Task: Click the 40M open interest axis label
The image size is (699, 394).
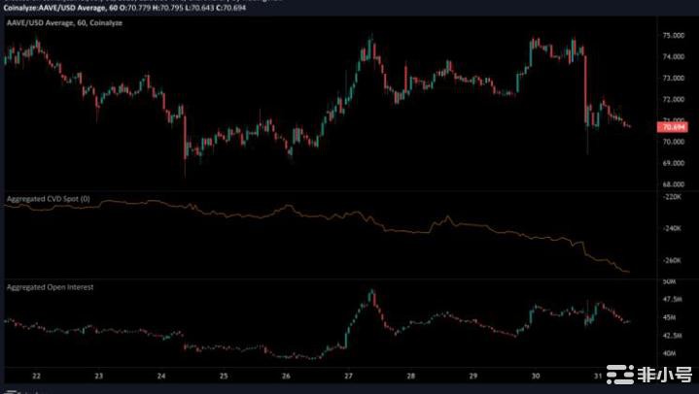Action: pos(669,353)
